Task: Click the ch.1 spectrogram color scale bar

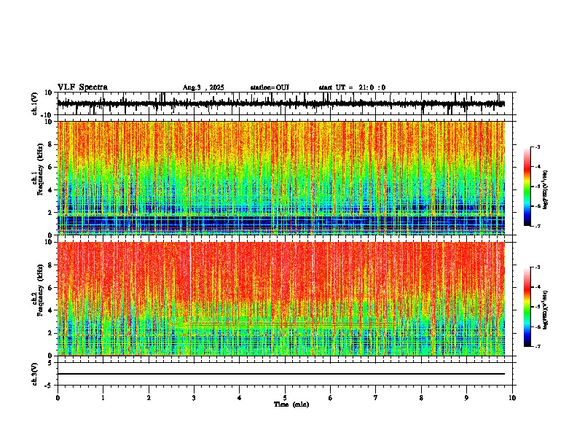Action: (x=527, y=187)
